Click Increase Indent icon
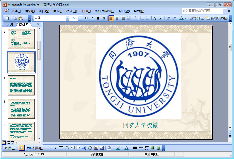This screenshot has height=159, width=234. coord(174,18)
